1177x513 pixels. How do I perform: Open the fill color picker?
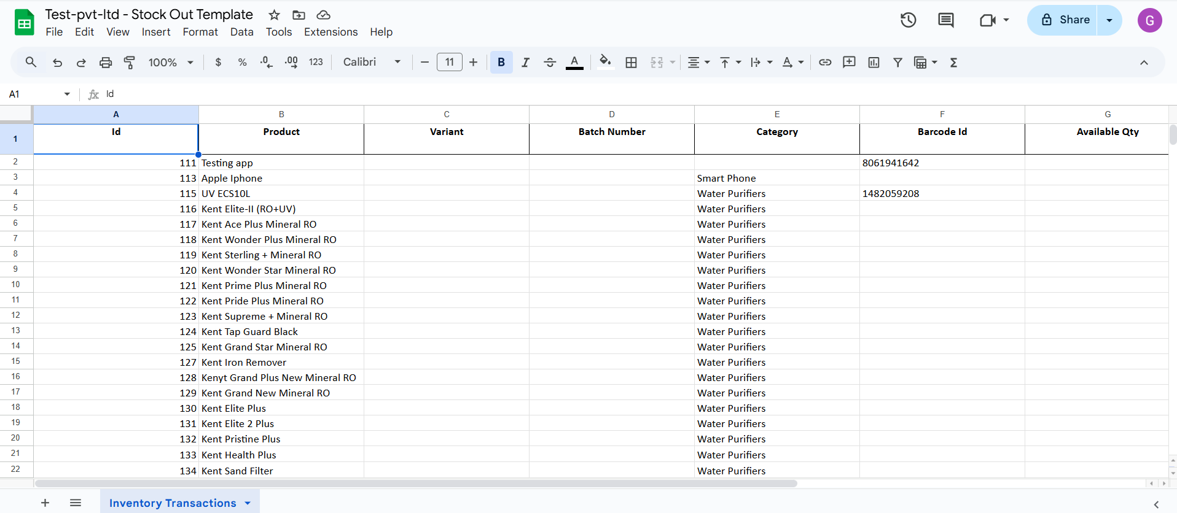click(x=605, y=62)
